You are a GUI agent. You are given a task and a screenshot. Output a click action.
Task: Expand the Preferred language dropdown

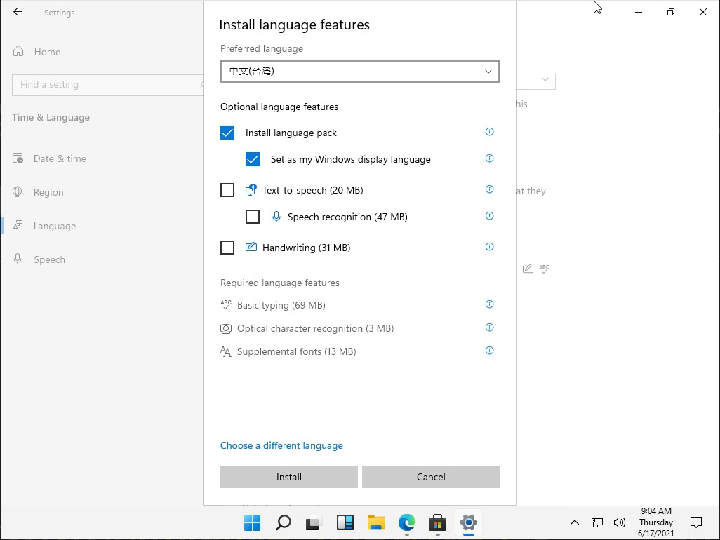pos(359,72)
